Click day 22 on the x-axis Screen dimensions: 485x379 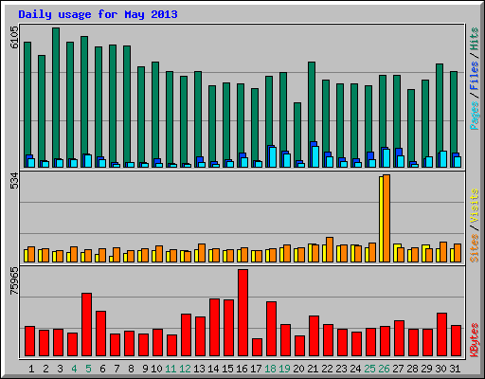coord(327,369)
